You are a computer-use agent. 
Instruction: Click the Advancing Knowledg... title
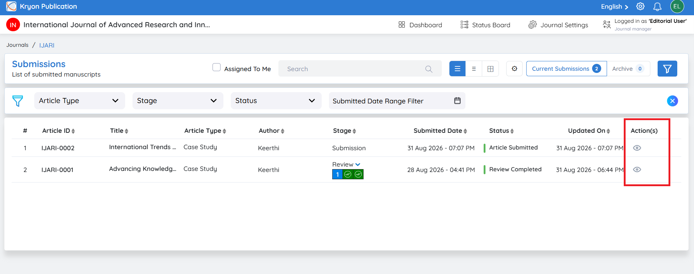tap(143, 169)
